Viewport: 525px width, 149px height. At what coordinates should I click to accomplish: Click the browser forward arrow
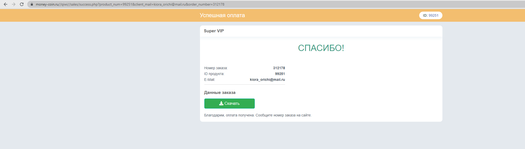14,4
